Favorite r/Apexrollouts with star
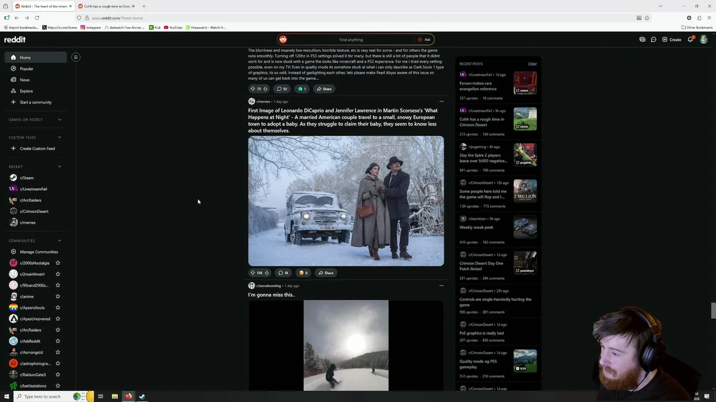 (x=58, y=308)
